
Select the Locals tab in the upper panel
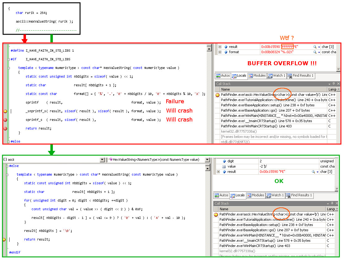coord(239,76)
